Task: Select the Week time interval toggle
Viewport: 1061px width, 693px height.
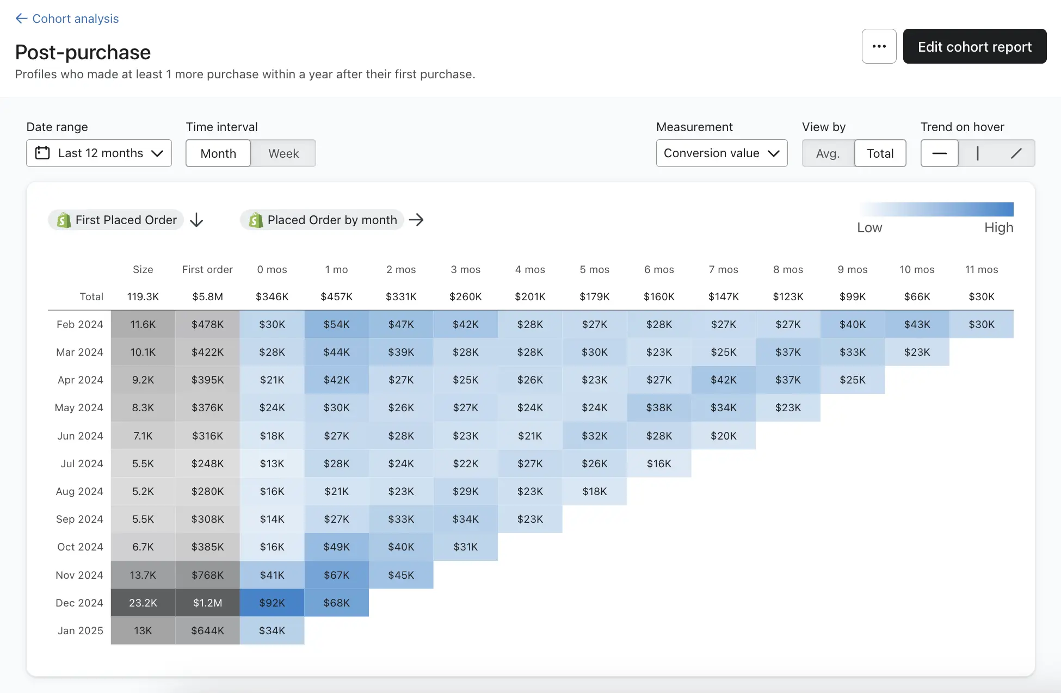Action: 284,152
